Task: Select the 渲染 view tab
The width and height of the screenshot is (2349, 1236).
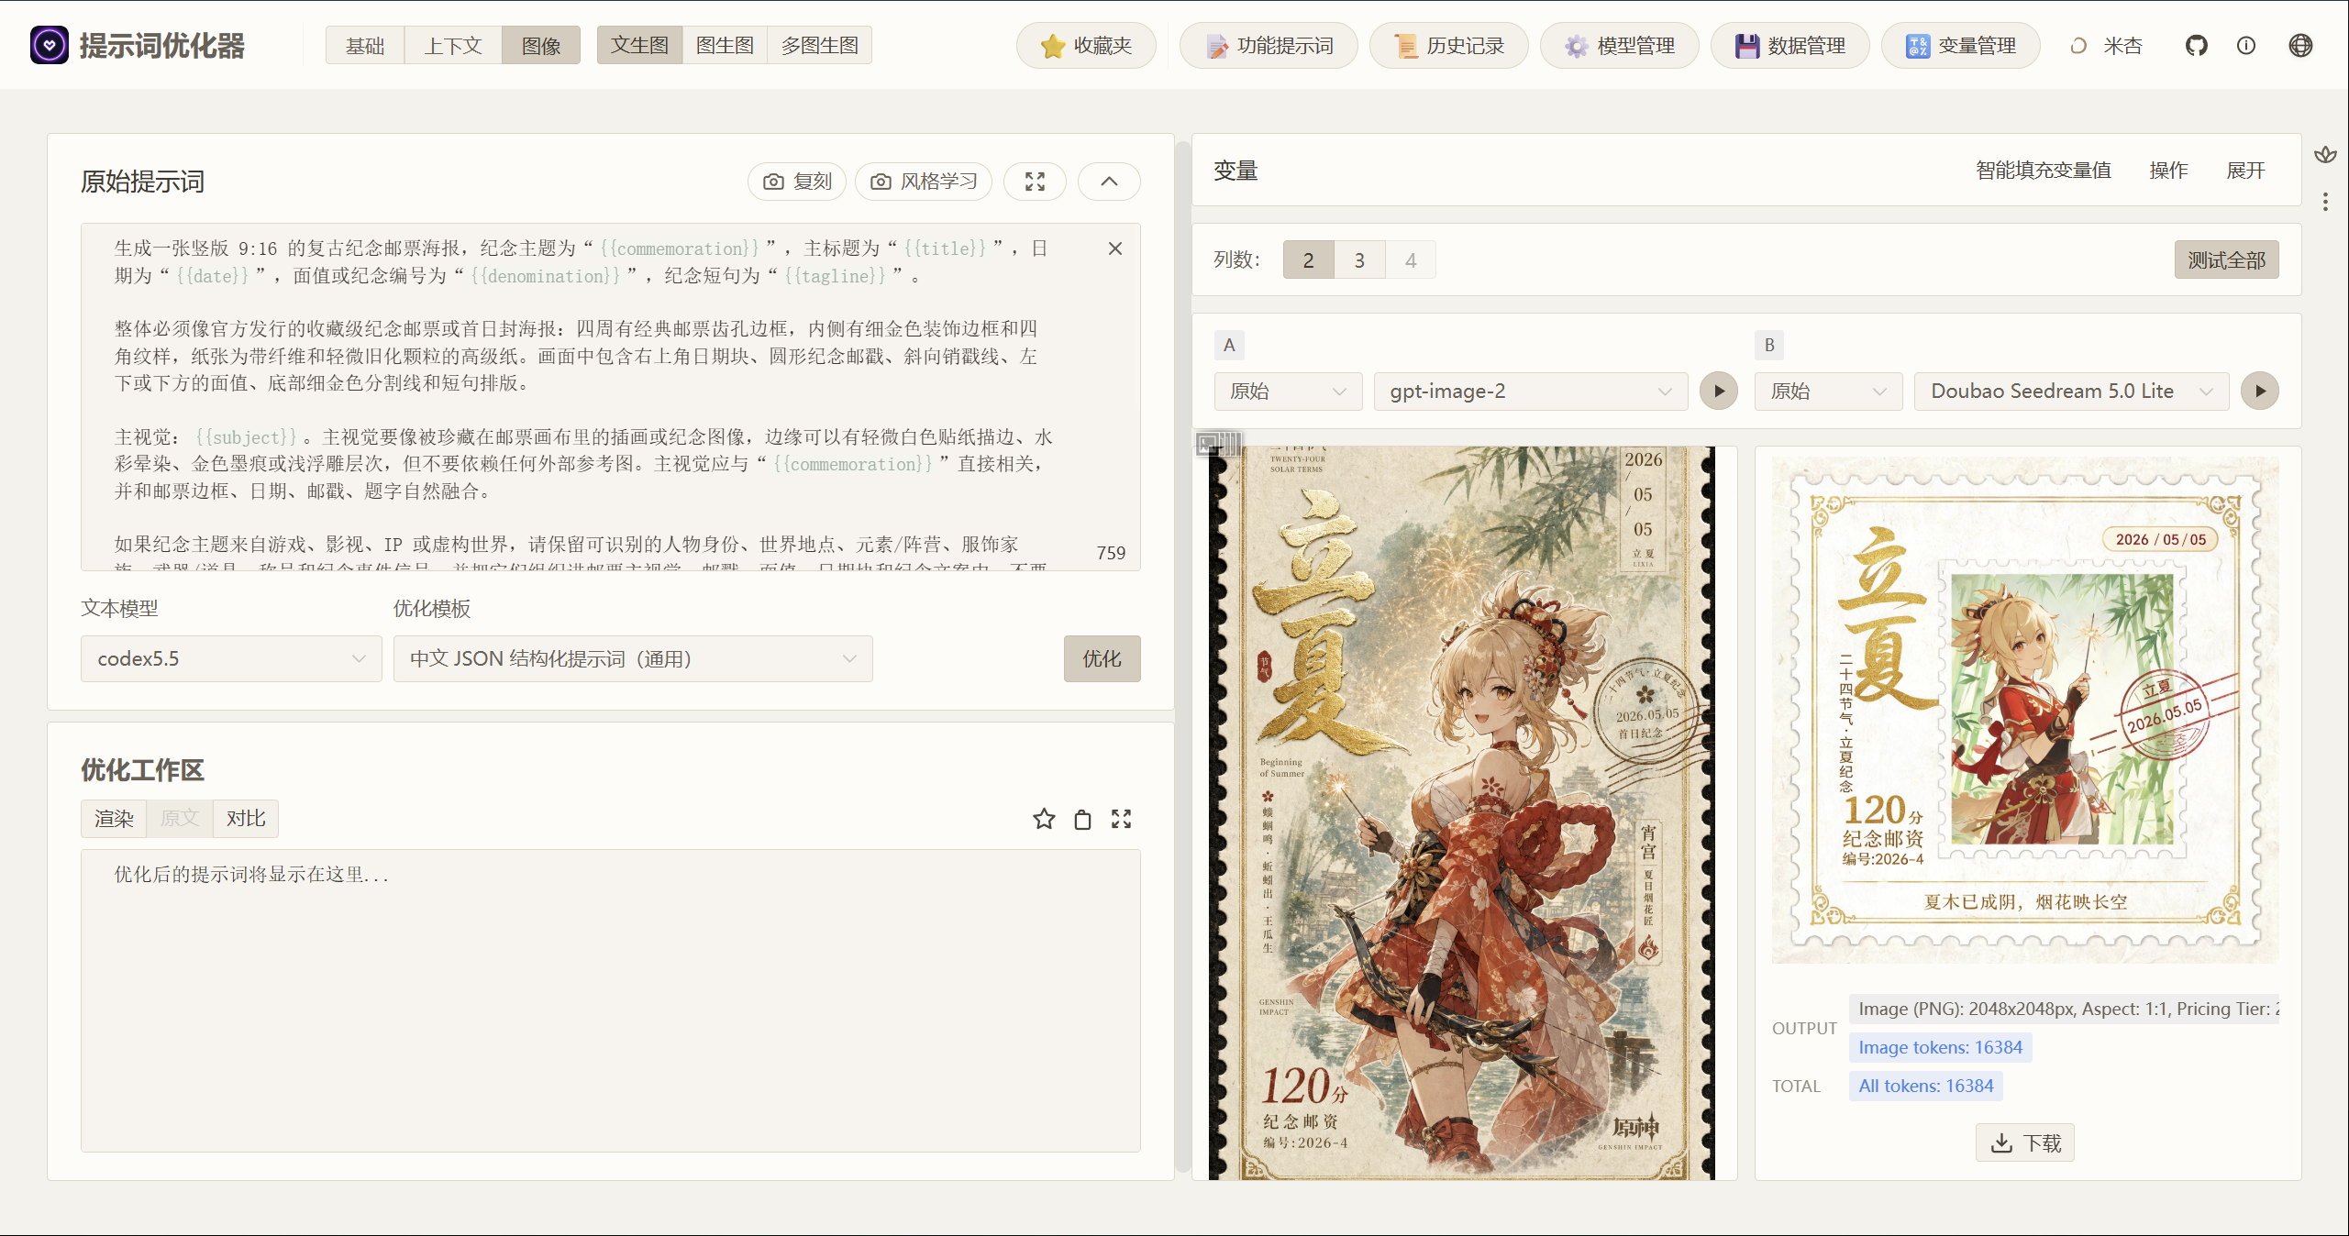Action: pyautogui.click(x=114, y=819)
